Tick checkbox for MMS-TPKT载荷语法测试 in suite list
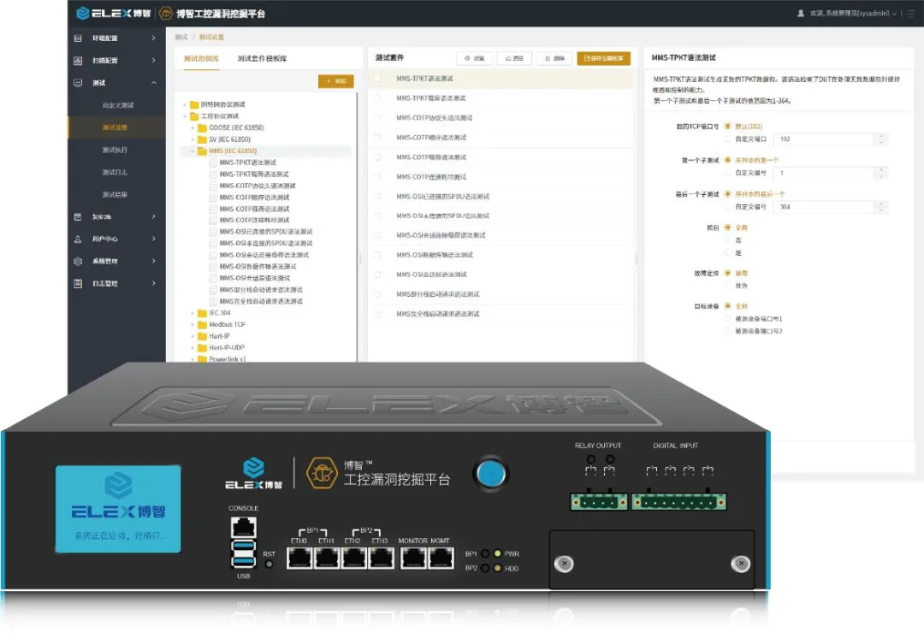Viewport: 924px width, 644px height. pyautogui.click(x=377, y=98)
